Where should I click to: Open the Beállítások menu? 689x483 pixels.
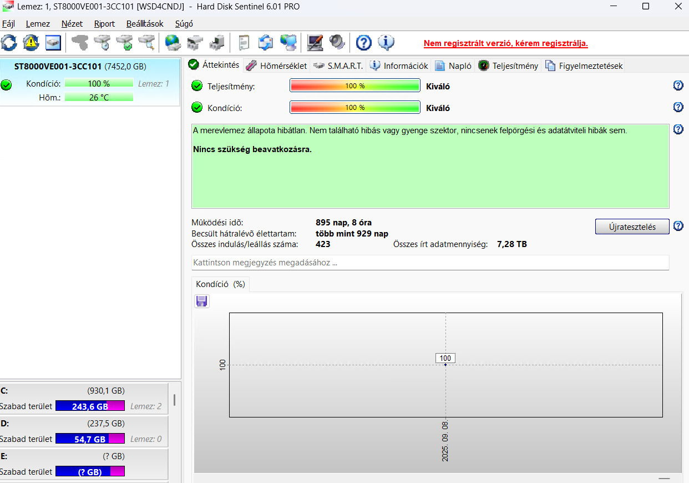click(145, 24)
